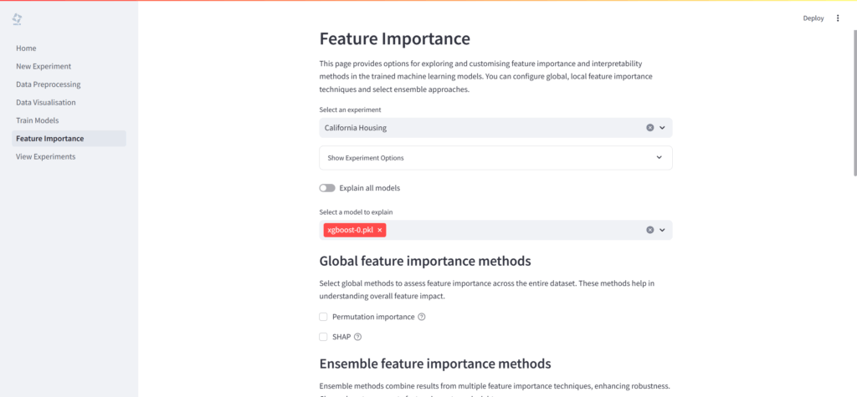Open View Experiments in the sidebar
This screenshot has width=857, height=397.
(x=45, y=156)
